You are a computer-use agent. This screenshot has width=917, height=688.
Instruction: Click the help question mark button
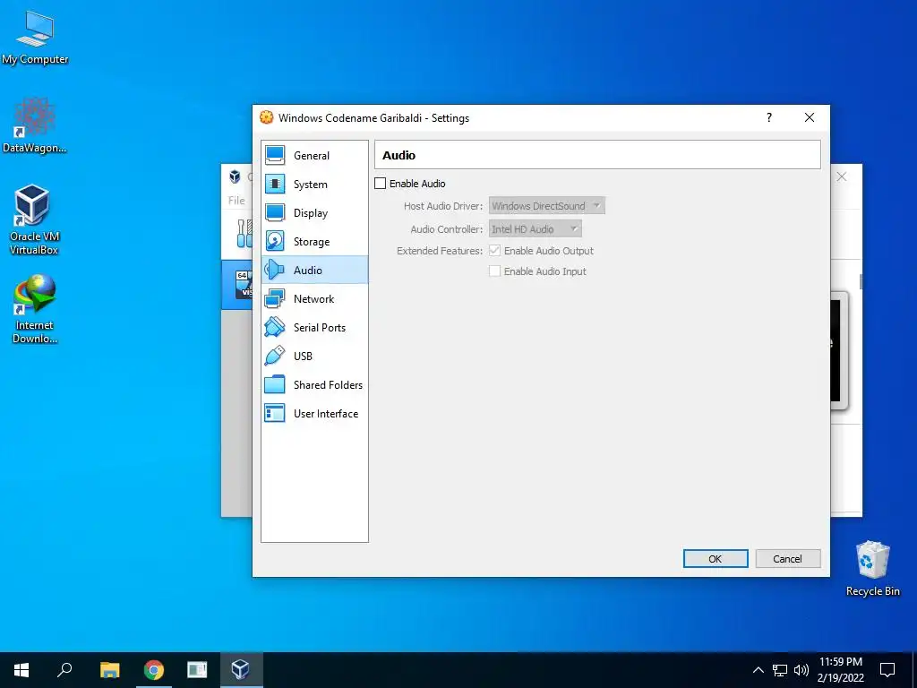tap(769, 117)
